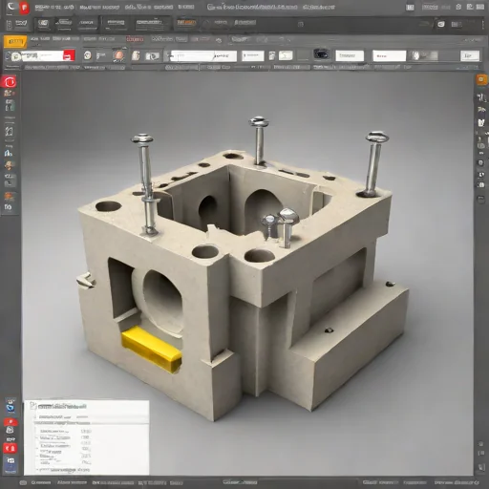Click the blue shield icon in lower left sidebar
489x489 pixels.
pos(11,407)
